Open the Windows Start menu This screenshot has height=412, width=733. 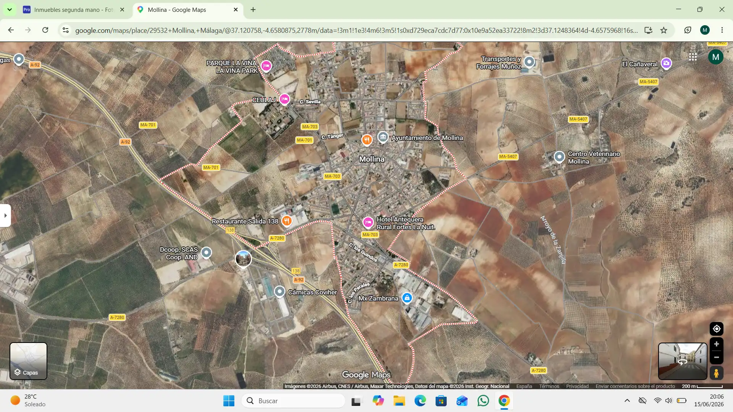[x=229, y=401]
